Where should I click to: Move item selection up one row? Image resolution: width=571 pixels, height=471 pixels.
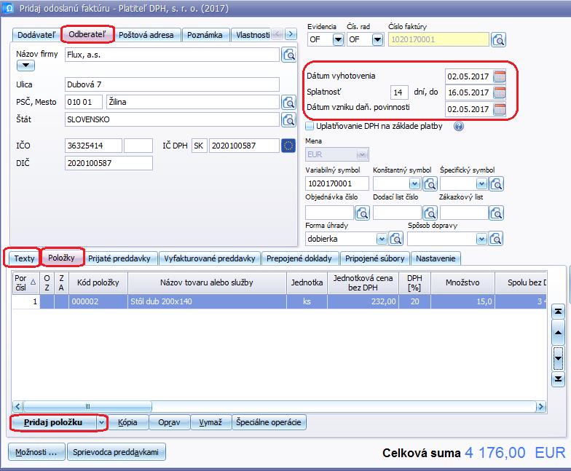tap(558, 332)
